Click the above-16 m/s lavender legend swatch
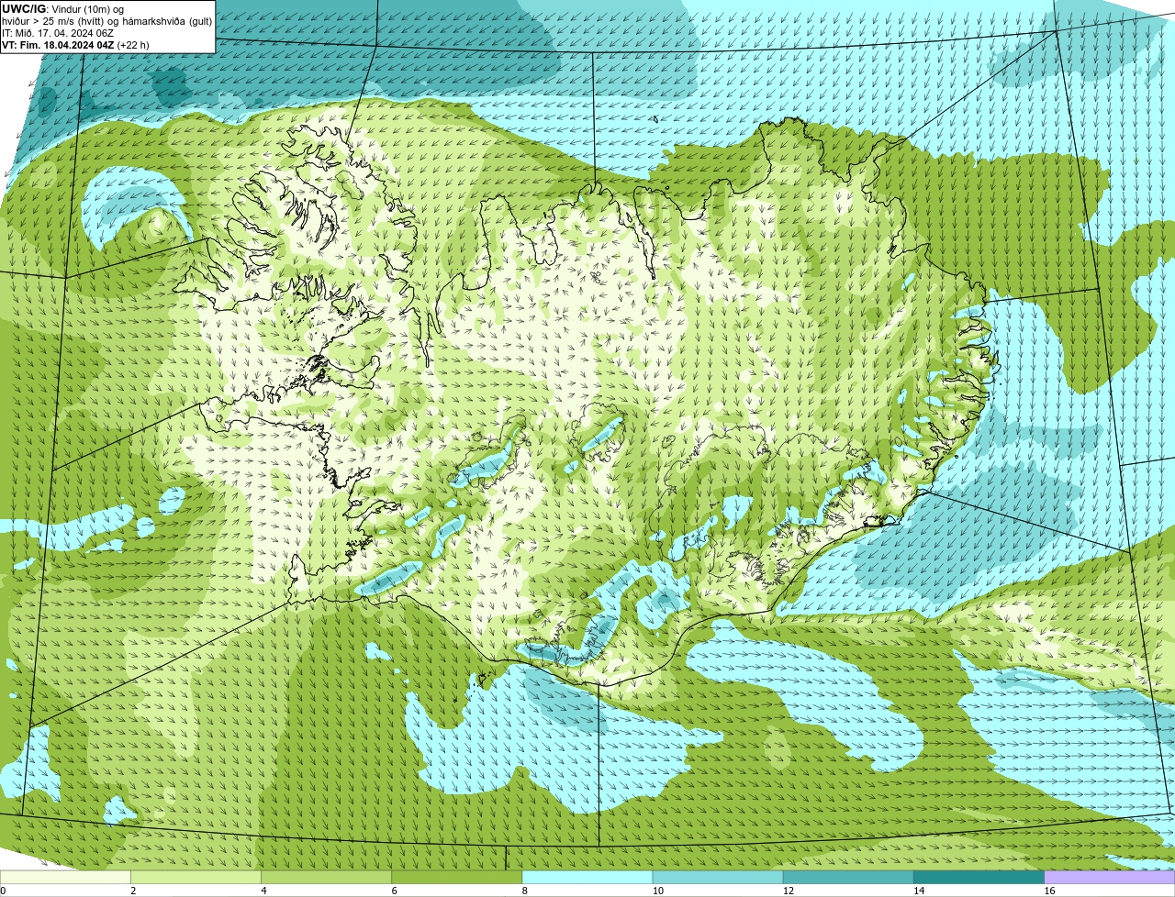Screen dimensions: 1175x897 (1110, 878)
